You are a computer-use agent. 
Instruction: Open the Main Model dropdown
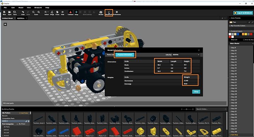[241, 44]
